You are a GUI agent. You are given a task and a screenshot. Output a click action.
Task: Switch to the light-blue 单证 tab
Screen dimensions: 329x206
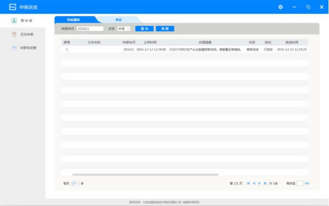click(118, 20)
